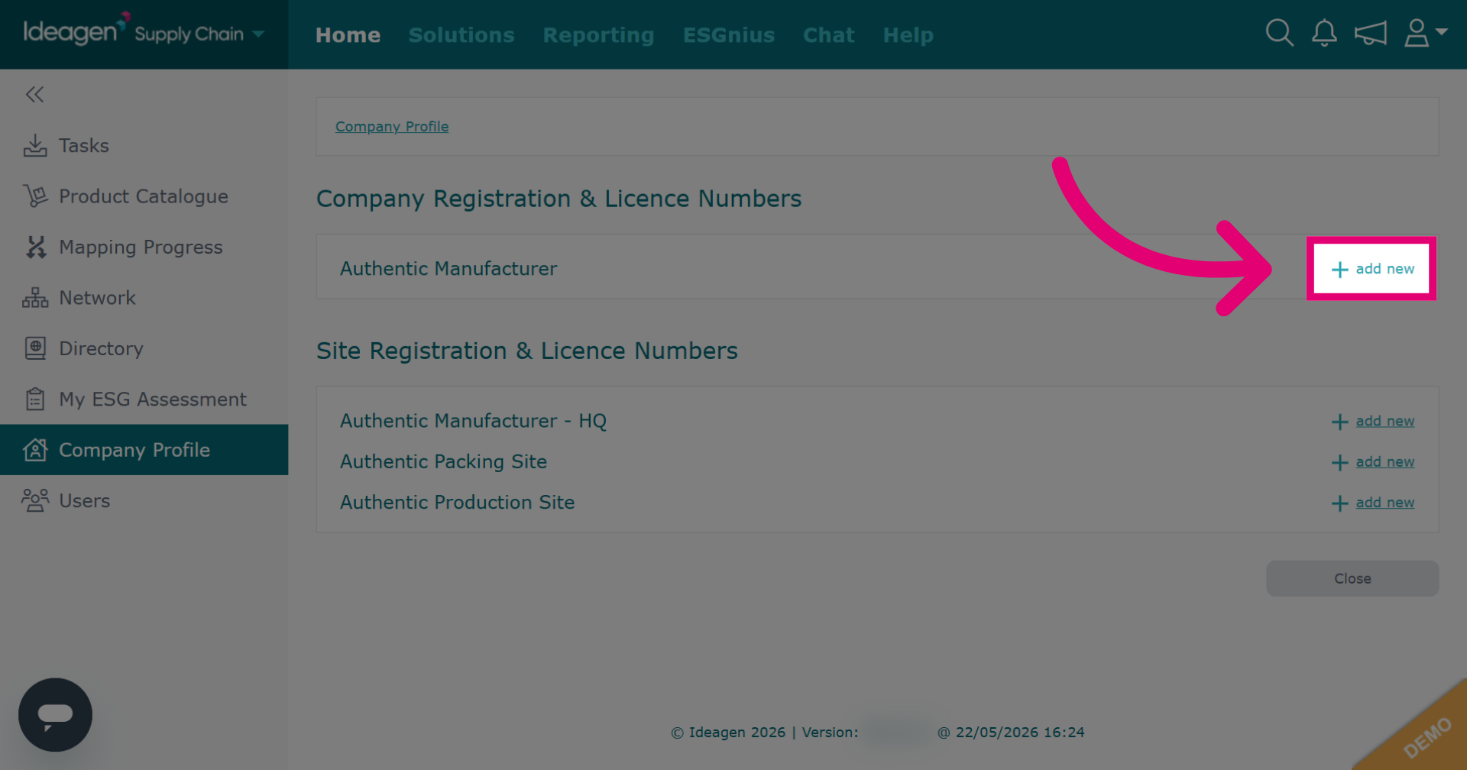Open the search magnifier icon
Image resolution: width=1467 pixels, height=770 pixels.
pos(1279,34)
